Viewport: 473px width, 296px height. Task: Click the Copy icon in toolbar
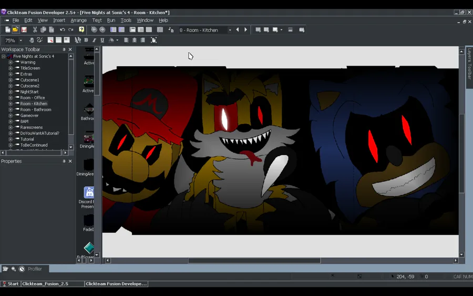[x=43, y=29]
